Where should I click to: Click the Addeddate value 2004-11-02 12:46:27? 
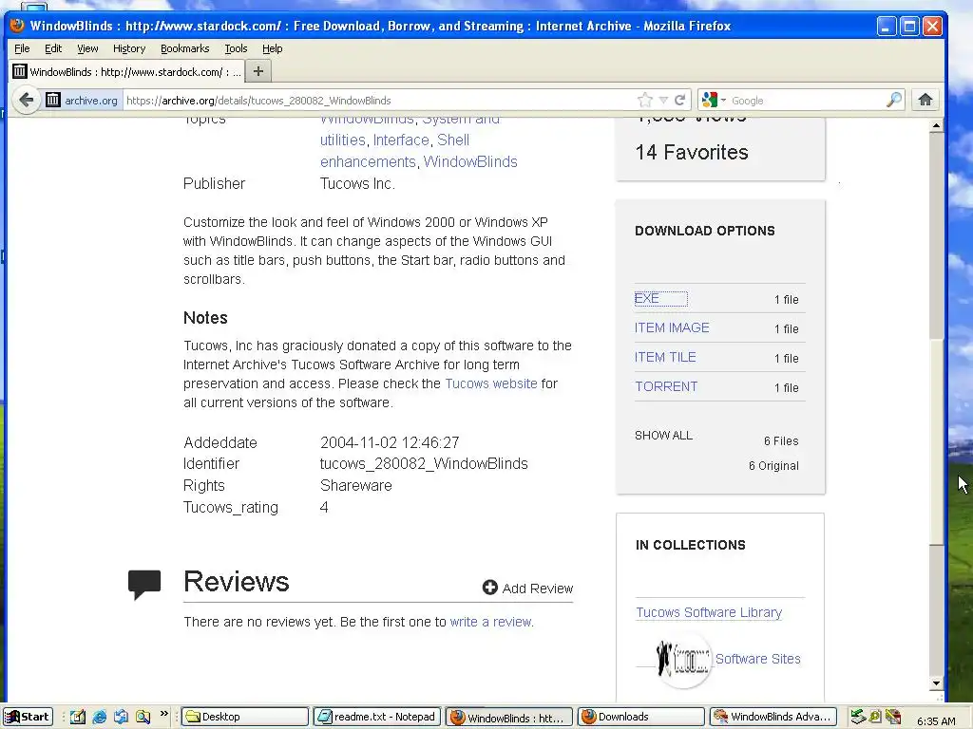390,442
